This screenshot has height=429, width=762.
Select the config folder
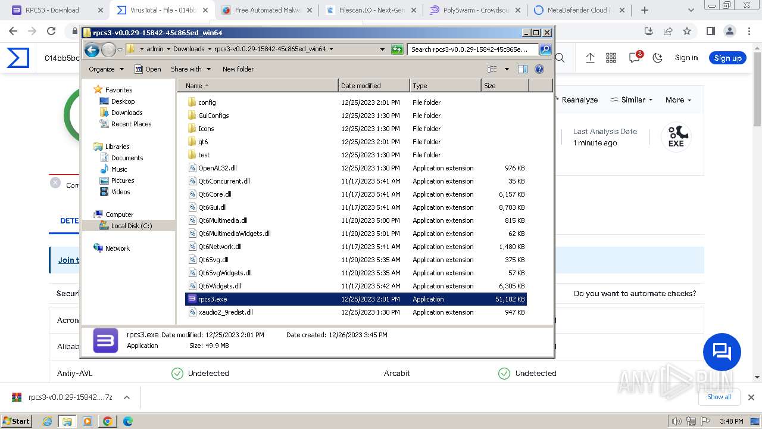(x=207, y=102)
